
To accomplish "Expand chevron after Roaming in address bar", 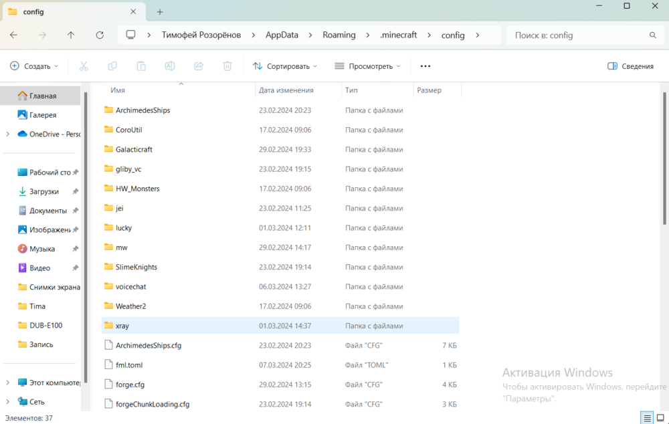I will [368, 35].
